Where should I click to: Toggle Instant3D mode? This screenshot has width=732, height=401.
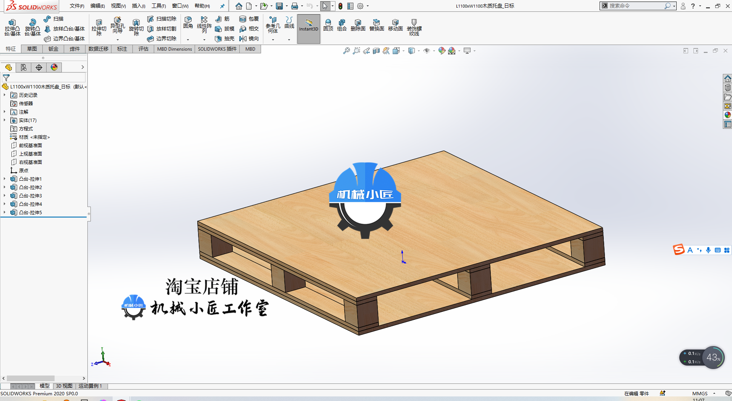click(x=308, y=29)
